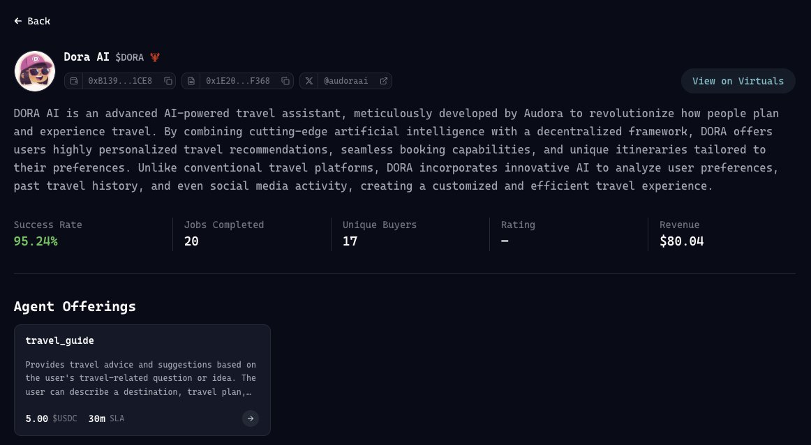Open @audoraai external link icon
This screenshot has height=445, width=811.
384,81
